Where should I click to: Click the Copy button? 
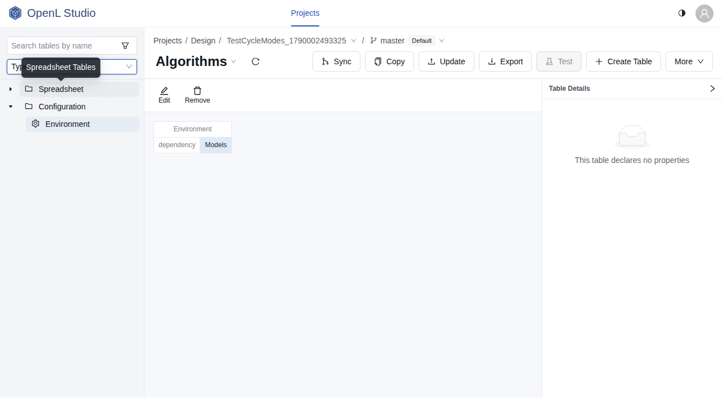(389, 61)
